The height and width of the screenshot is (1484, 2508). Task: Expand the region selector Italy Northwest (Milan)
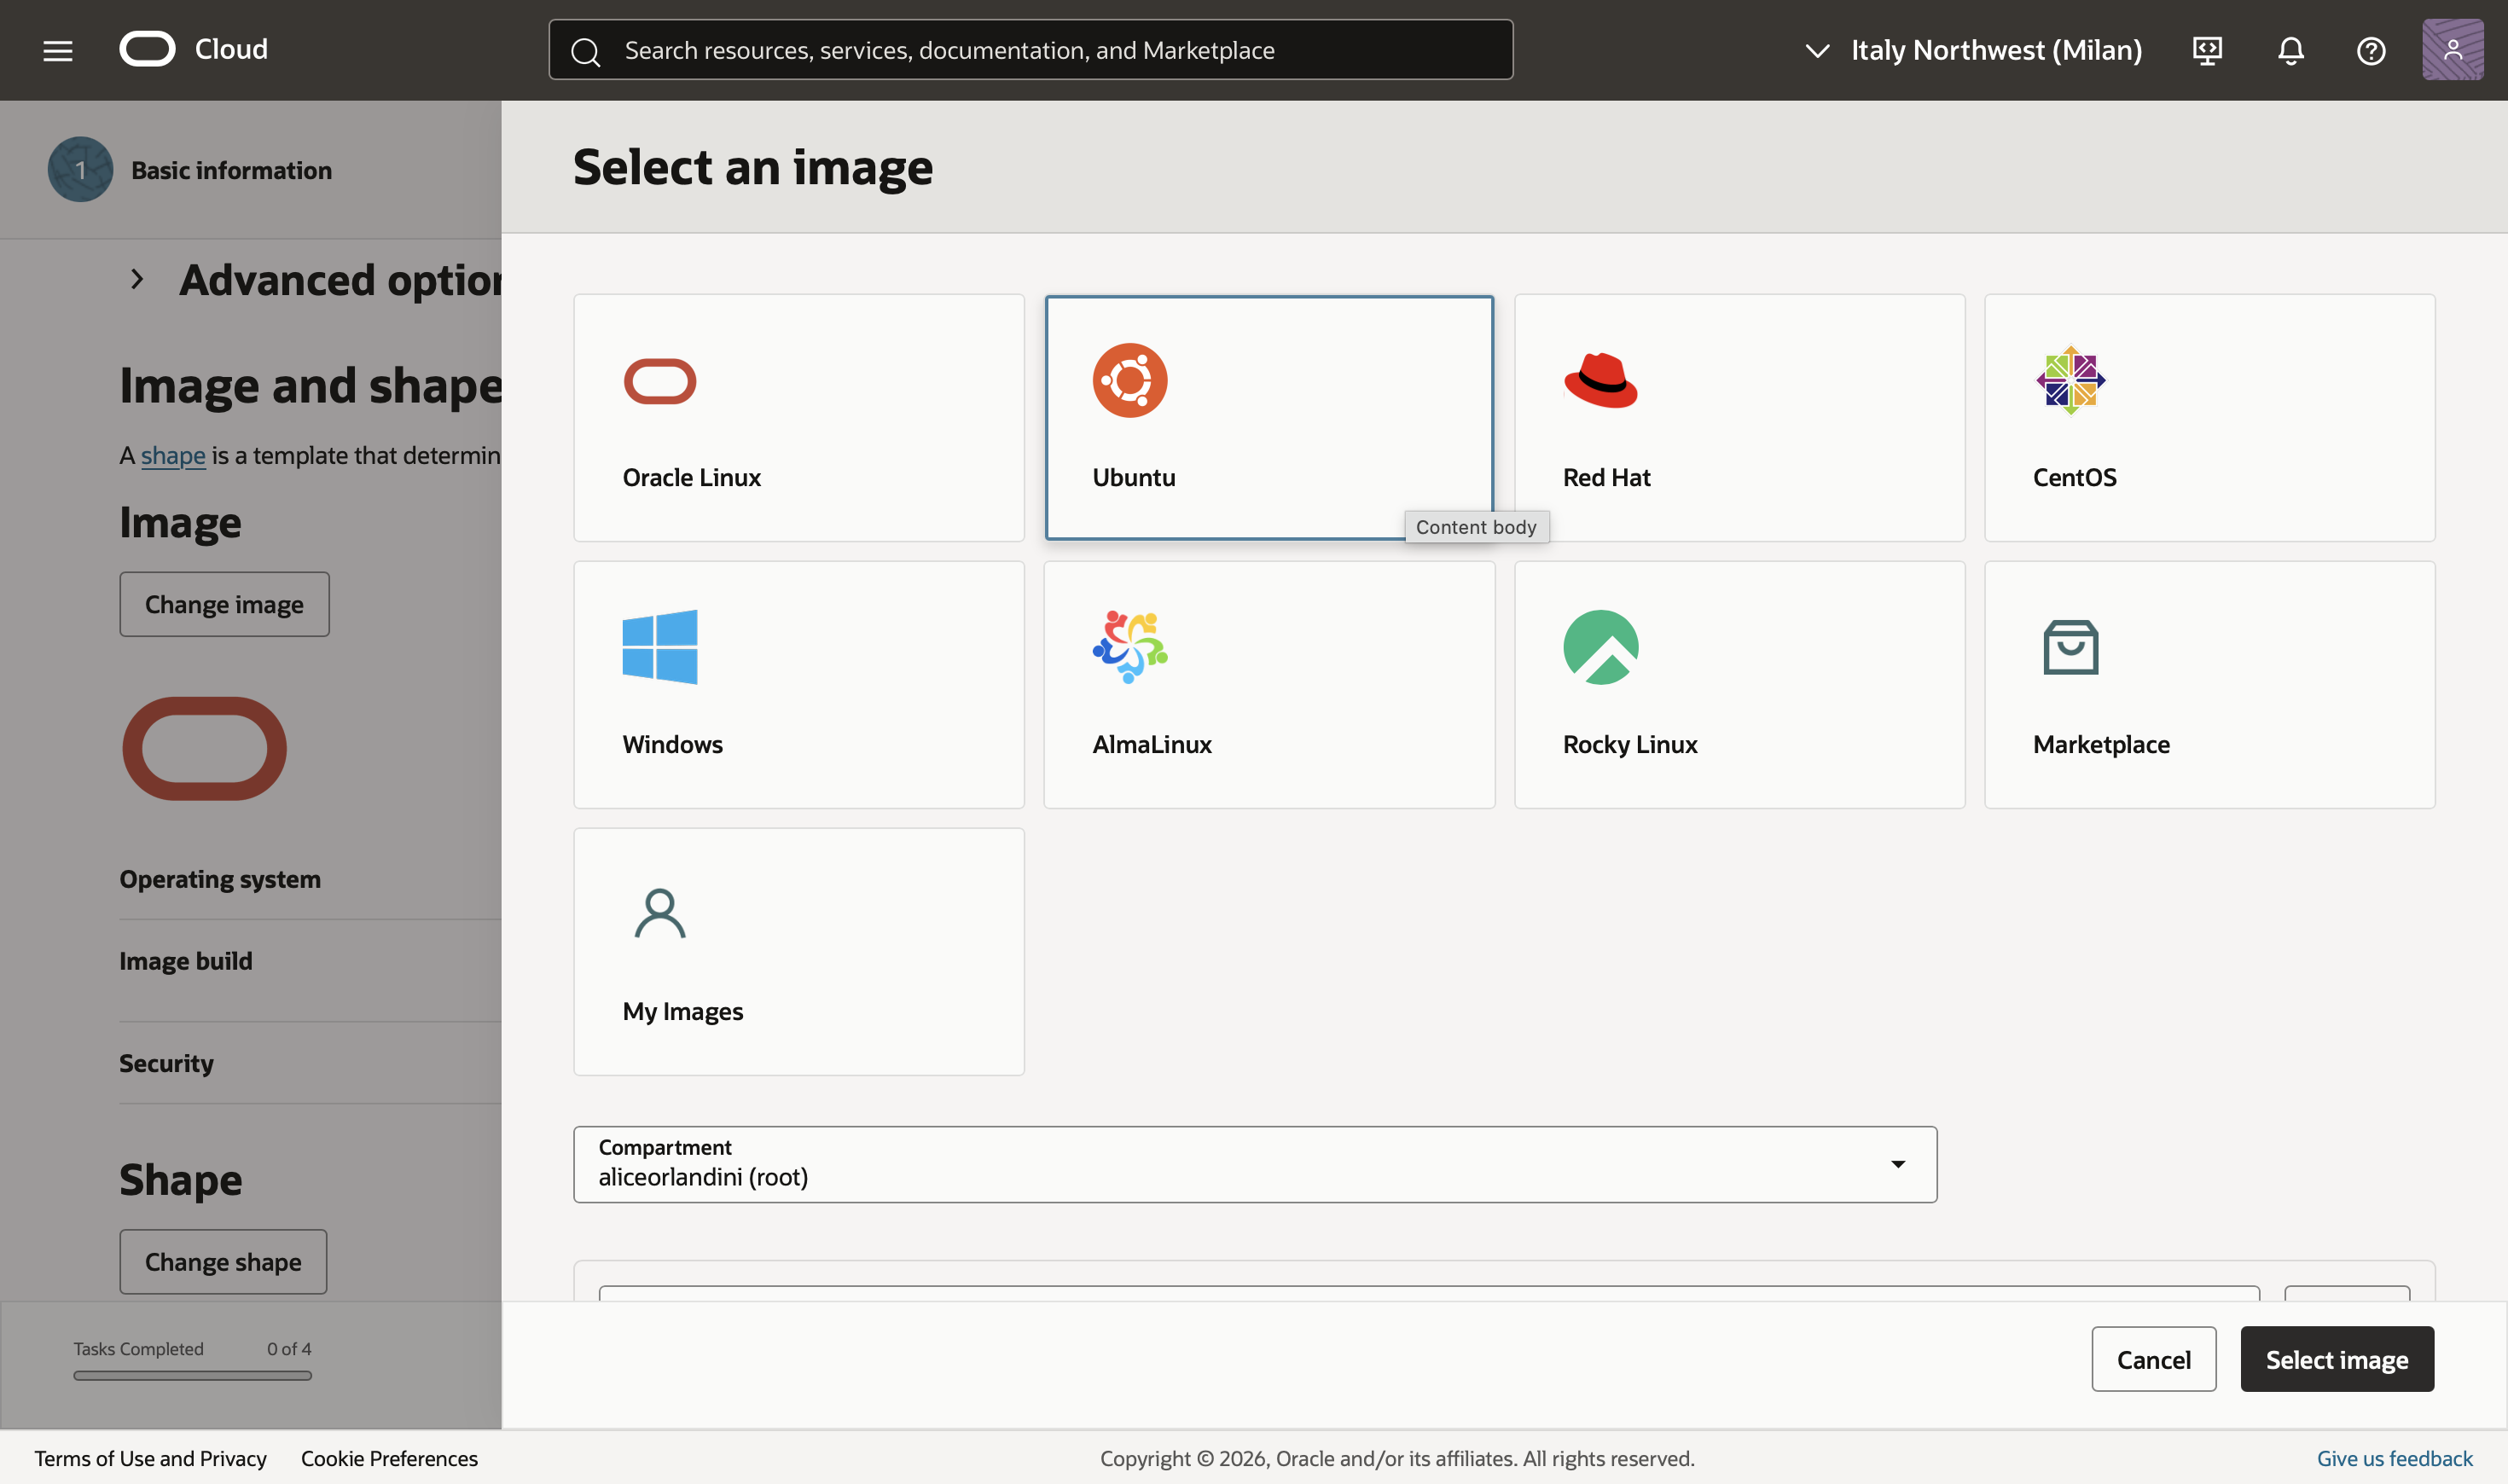[x=1974, y=50]
